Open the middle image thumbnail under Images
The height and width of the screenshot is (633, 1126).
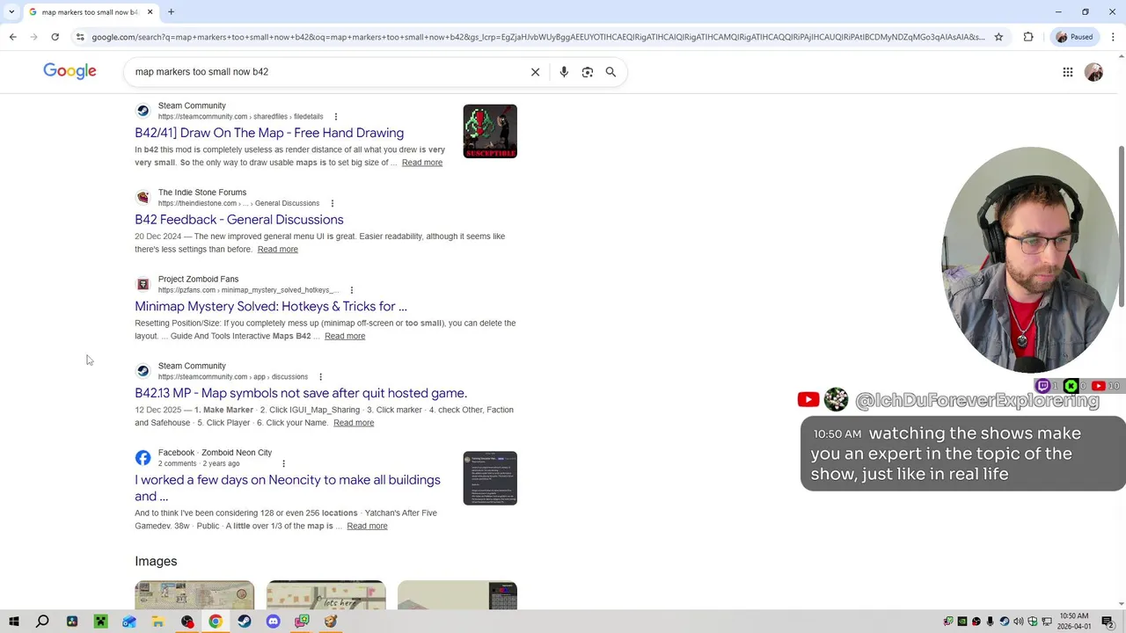[x=325, y=595]
